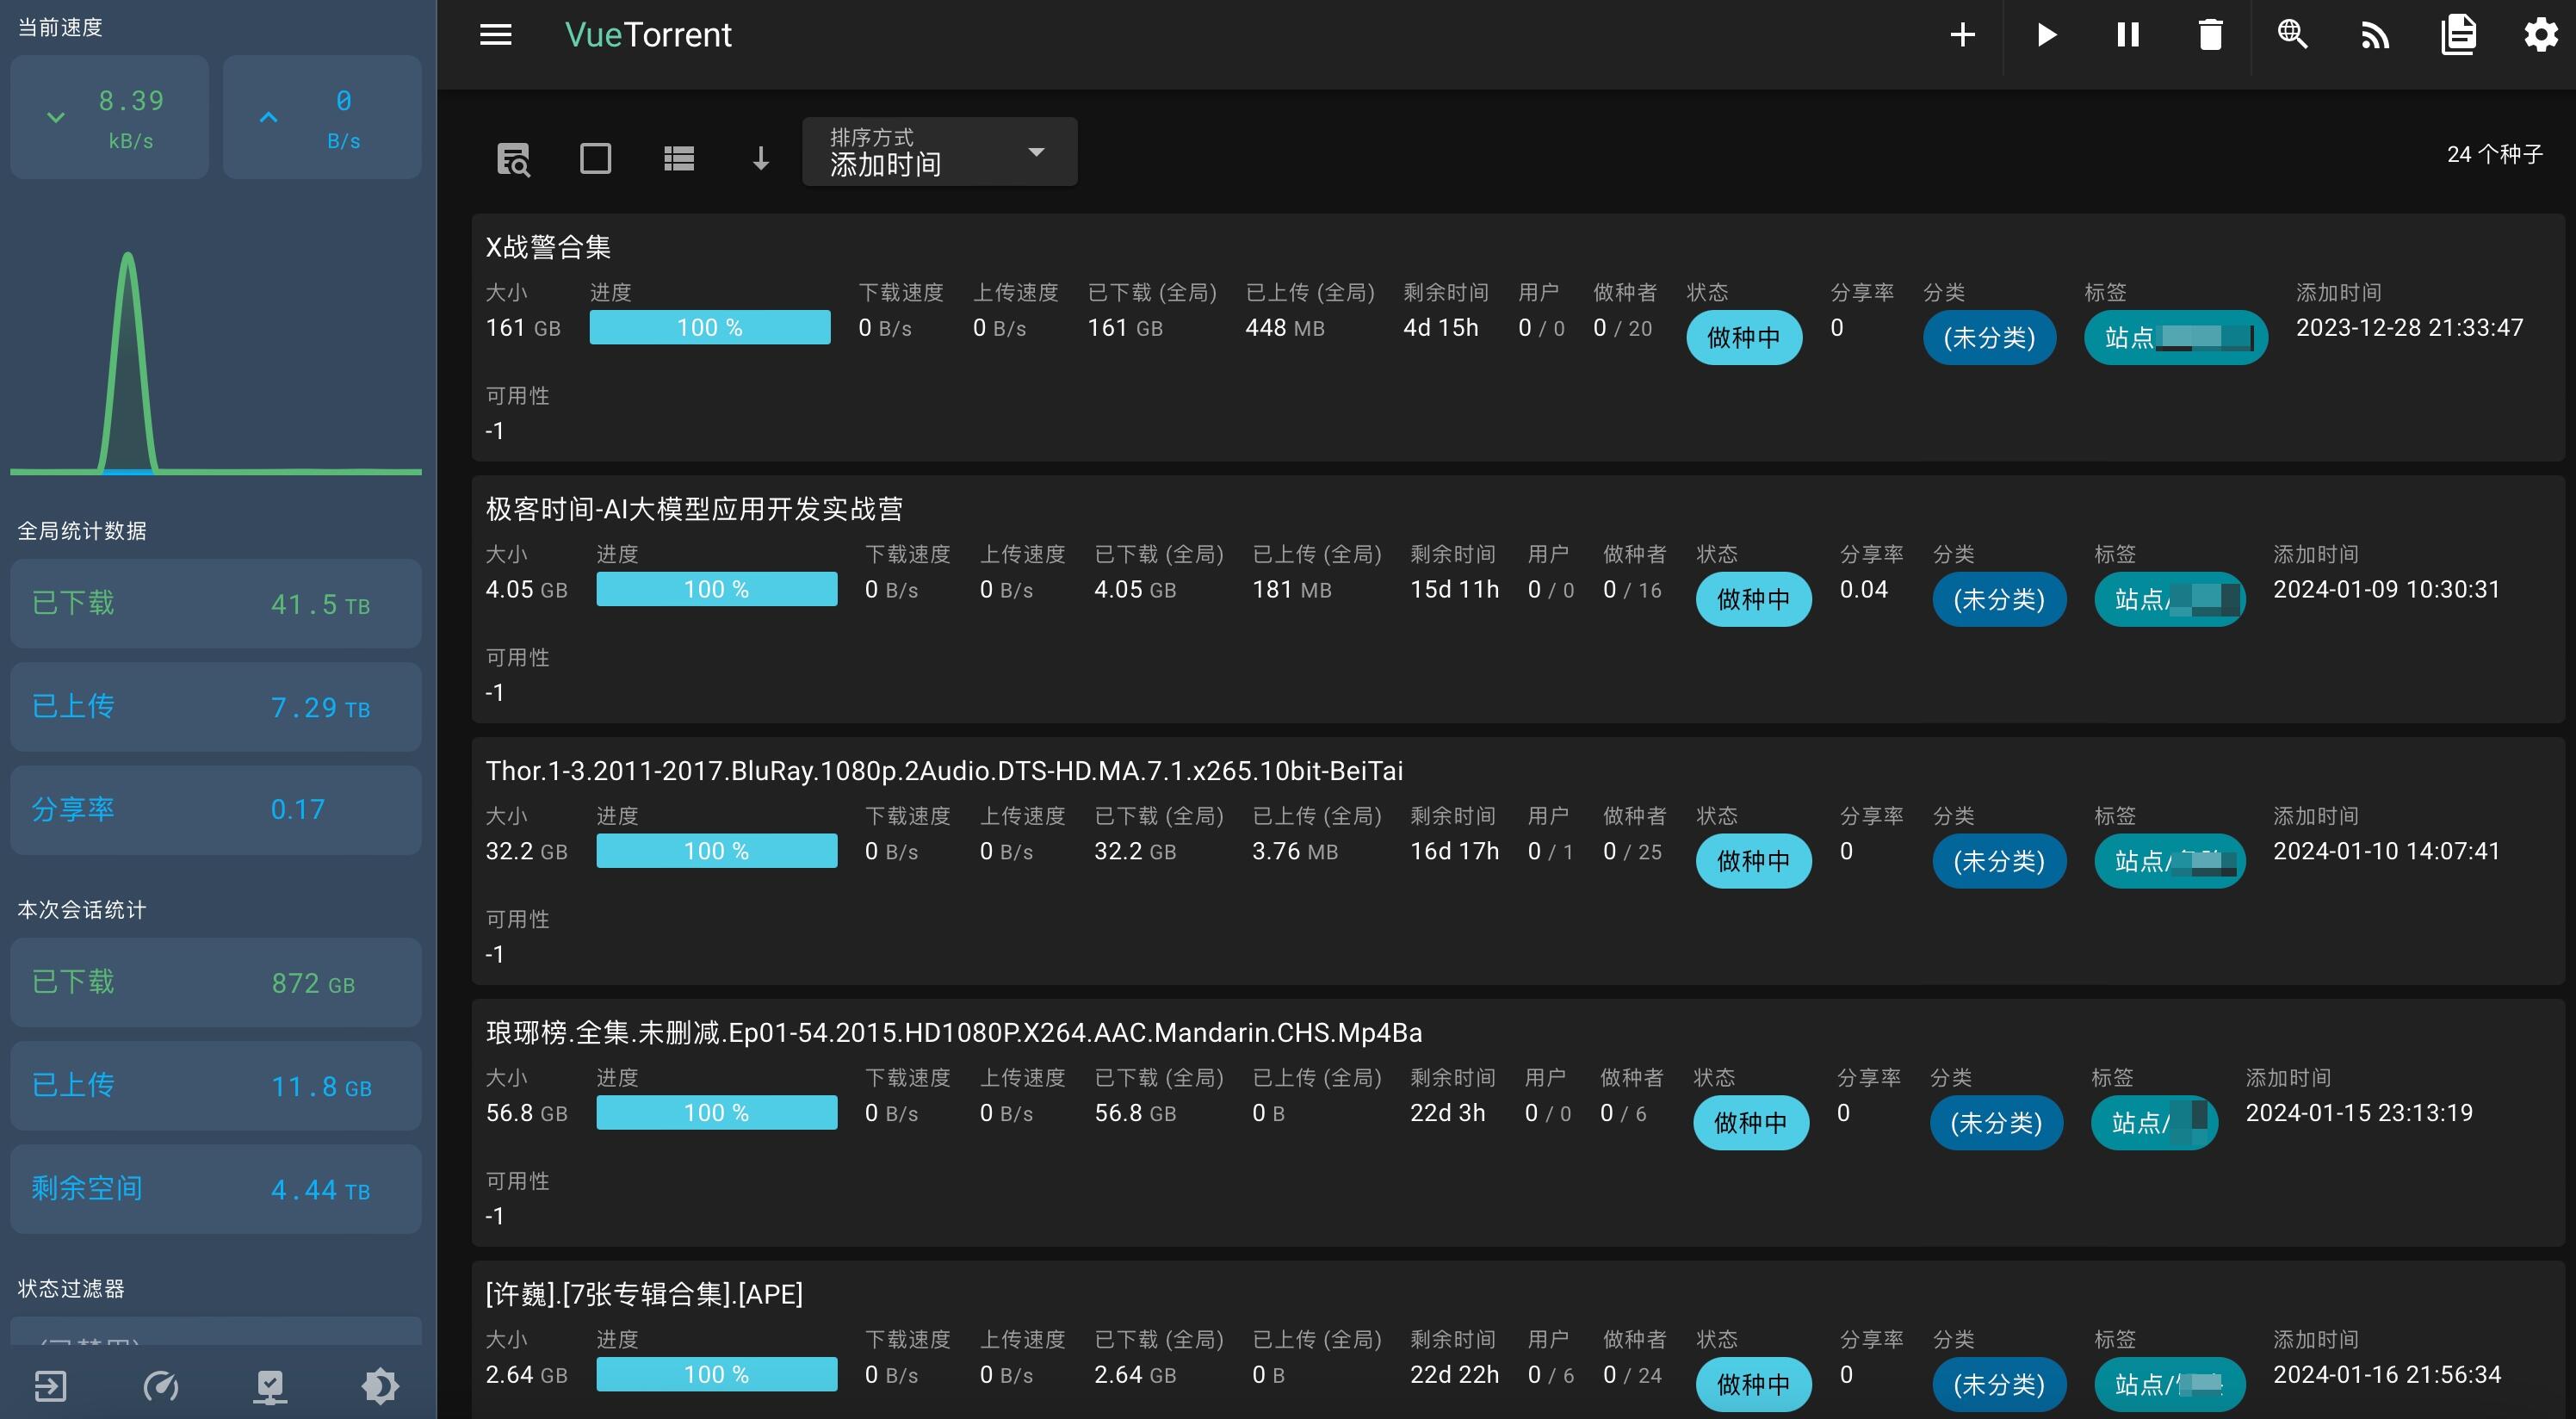
Task: Click the 站点 tag chip of Thor torrent
Action: click(x=2170, y=862)
